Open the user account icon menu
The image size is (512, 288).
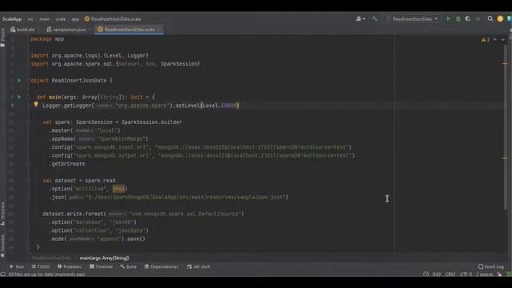tap(361, 19)
